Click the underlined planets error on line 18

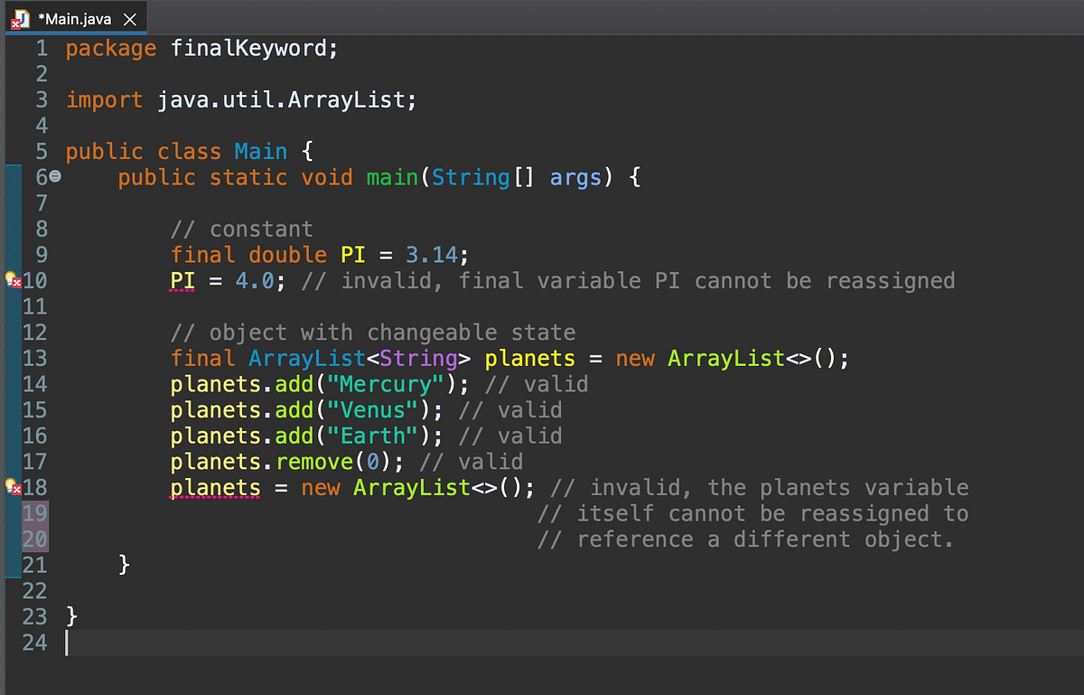point(214,487)
